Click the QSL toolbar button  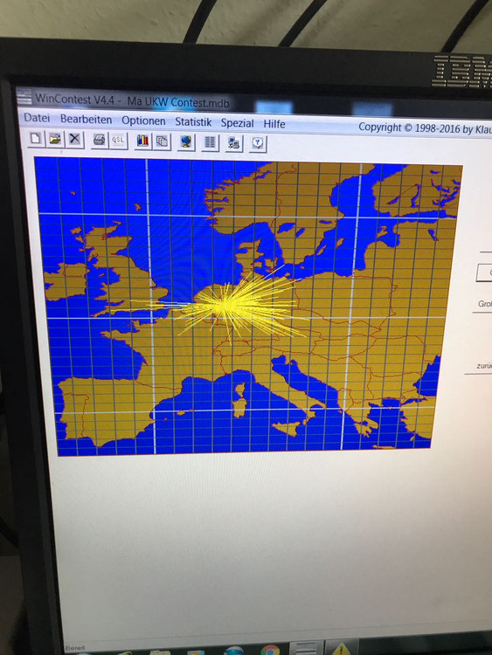pyautogui.click(x=118, y=141)
